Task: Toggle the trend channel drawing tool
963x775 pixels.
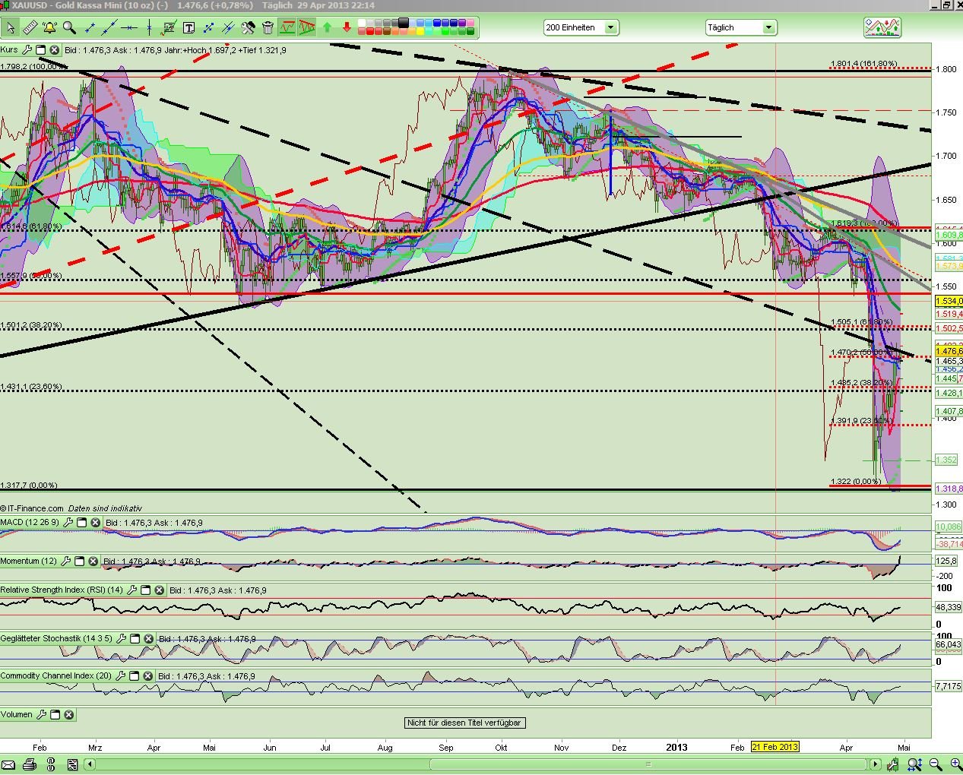Action: [x=287, y=28]
